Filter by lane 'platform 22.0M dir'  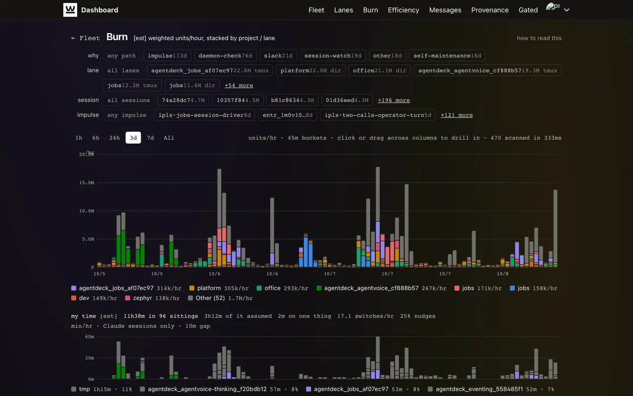click(311, 70)
